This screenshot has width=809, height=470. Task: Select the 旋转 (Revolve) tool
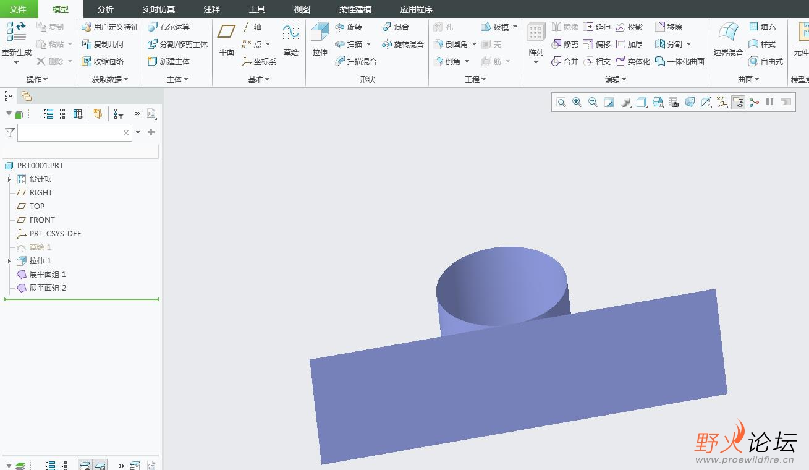click(349, 27)
